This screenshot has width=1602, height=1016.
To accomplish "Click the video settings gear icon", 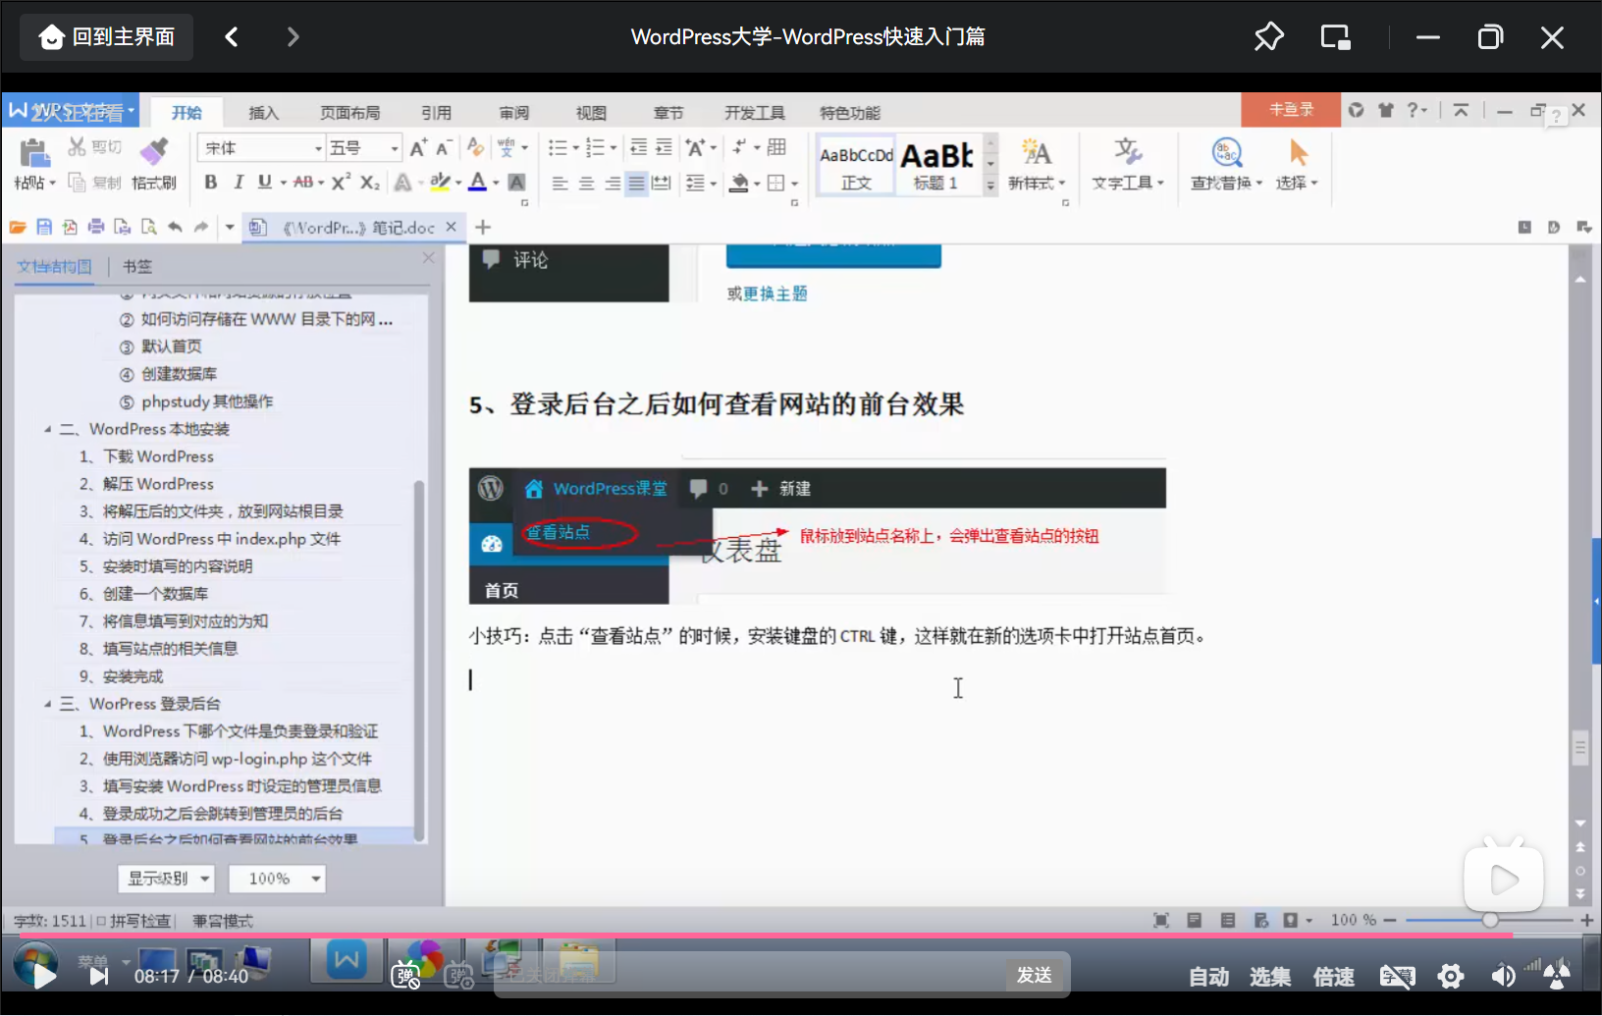I will [1450, 976].
